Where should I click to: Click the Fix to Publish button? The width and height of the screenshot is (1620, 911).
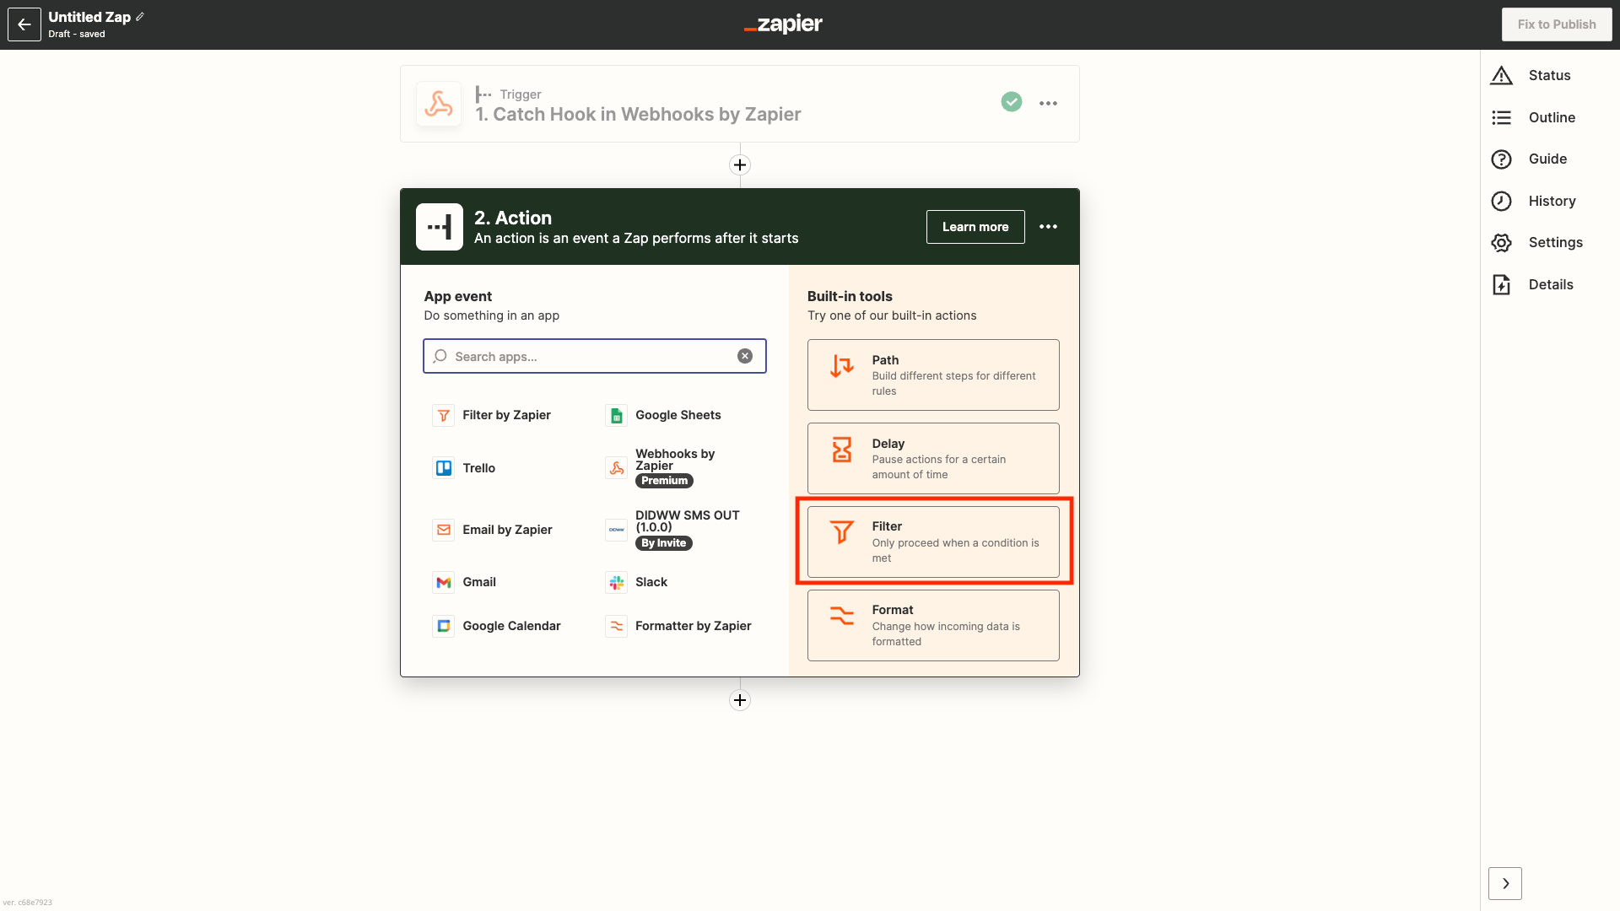[x=1557, y=24]
